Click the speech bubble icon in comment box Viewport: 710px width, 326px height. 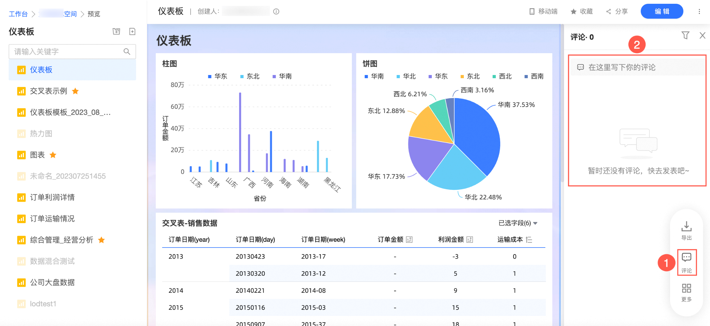coord(580,67)
